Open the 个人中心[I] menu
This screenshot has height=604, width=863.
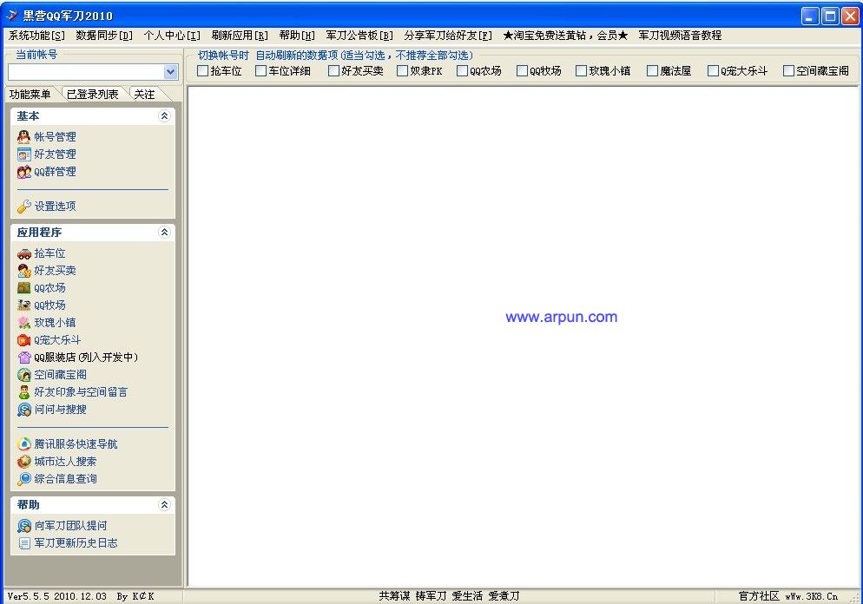coord(172,36)
